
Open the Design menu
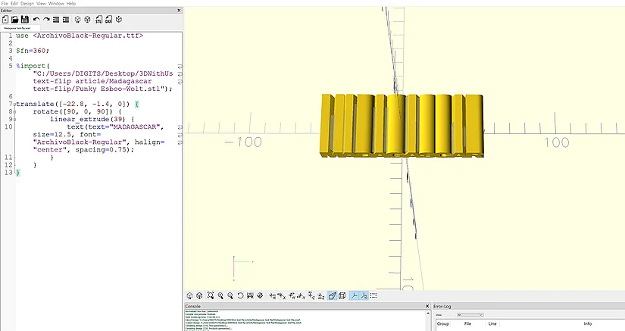(27, 3)
